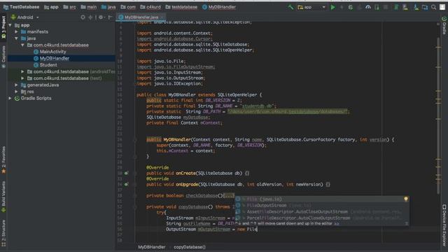Open the app run configuration dropdown
This screenshot has height=252, width=448.
tap(311, 7)
